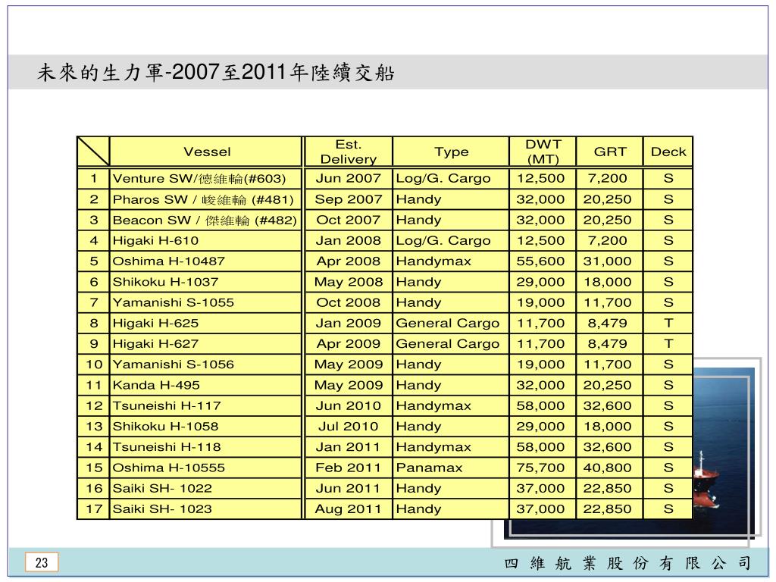The width and height of the screenshot is (776, 582).
Task: Click the slide title mentioning 2007至2011
Action: (216, 73)
